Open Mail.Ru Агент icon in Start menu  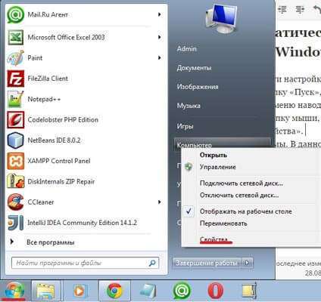tap(15, 15)
